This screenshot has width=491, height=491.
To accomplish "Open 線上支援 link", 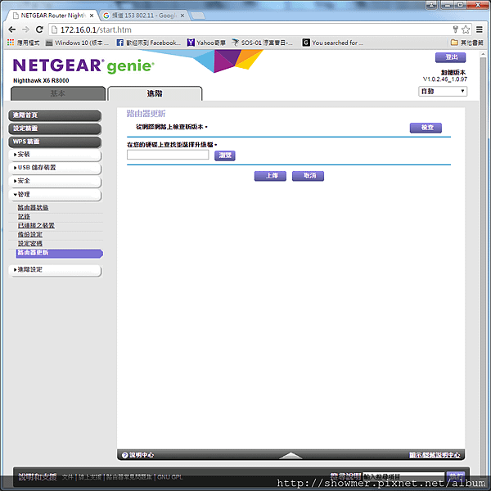I will [89, 477].
